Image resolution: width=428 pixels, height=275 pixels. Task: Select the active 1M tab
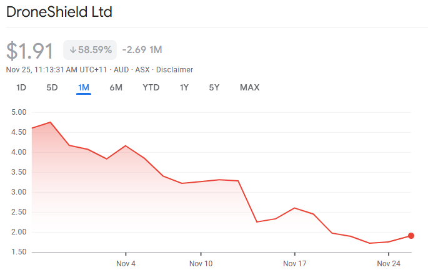click(x=84, y=87)
